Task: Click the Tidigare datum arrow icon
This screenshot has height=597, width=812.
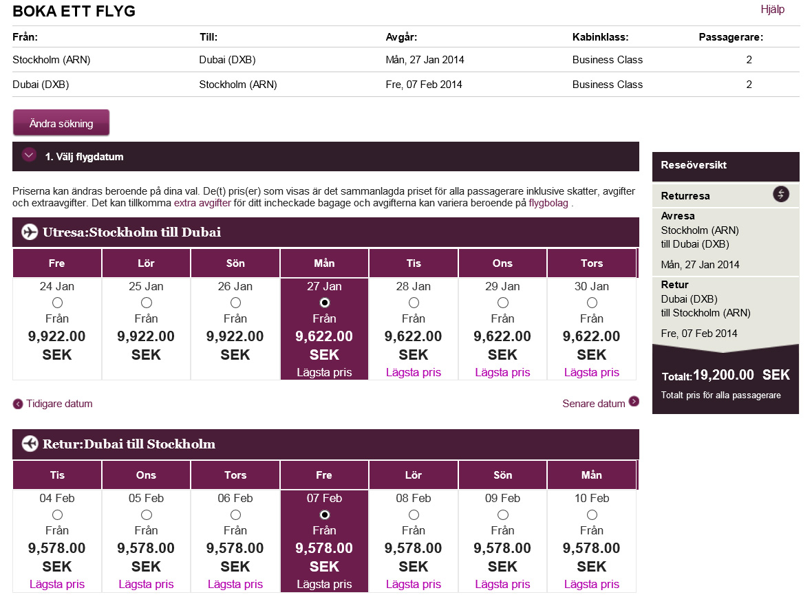Action: [18, 404]
